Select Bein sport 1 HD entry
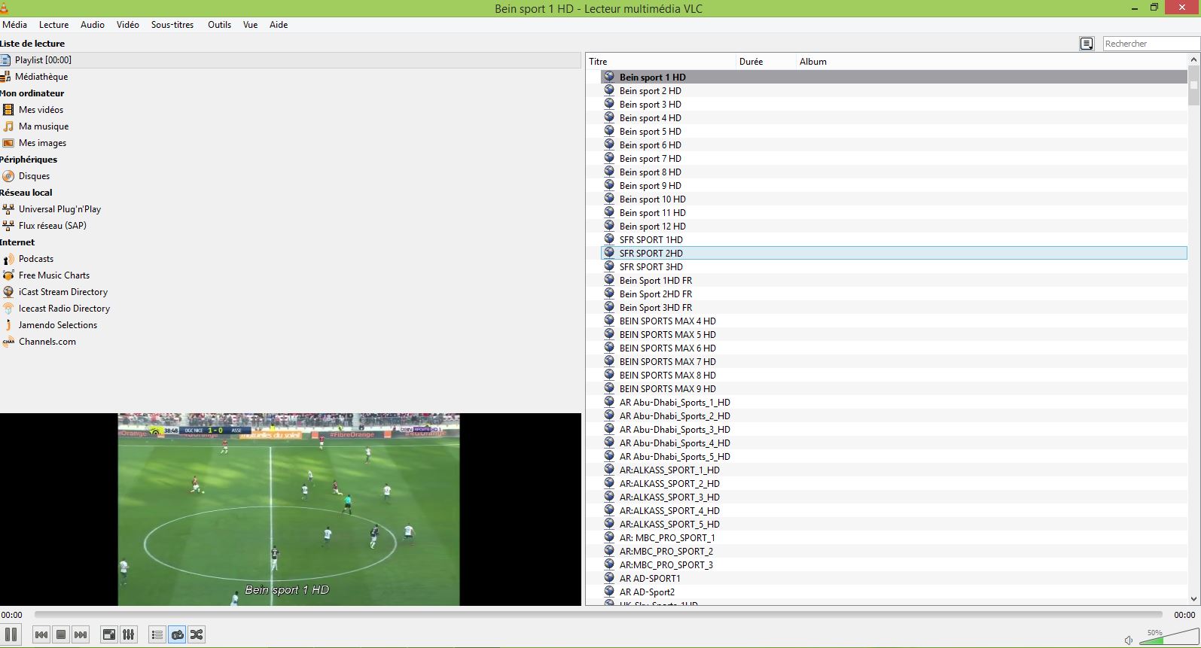The width and height of the screenshot is (1201, 648). point(894,78)
